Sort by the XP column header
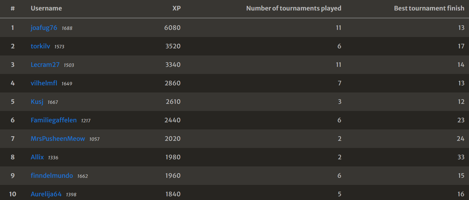The image size is (469, 200). tap(176, 8)
